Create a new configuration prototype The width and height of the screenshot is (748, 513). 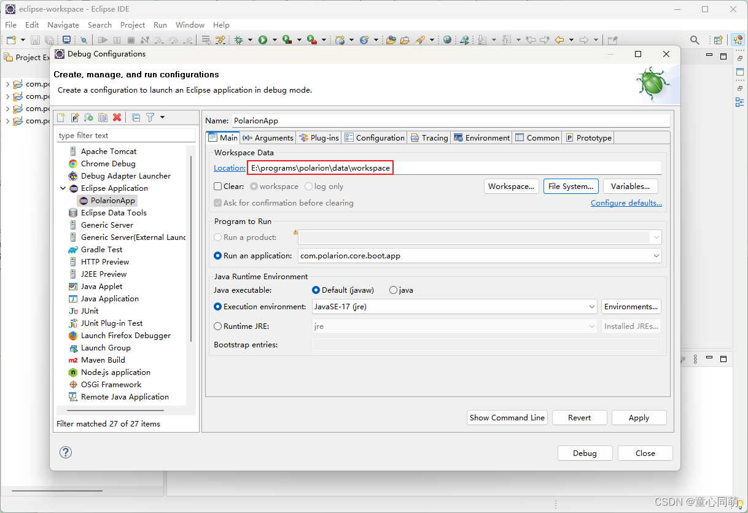(x=75, y=117)
